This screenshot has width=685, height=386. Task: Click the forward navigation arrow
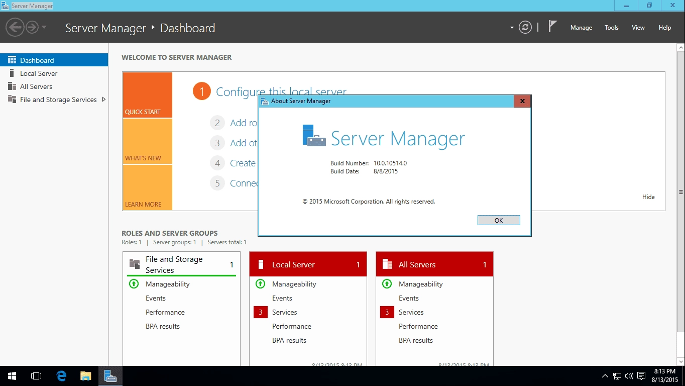(x=32, y=27)
